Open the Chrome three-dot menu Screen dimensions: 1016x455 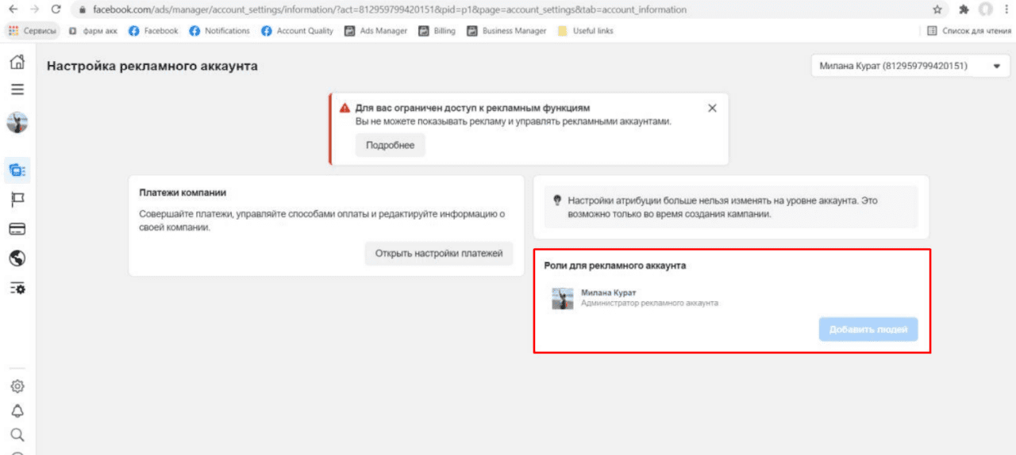coord(1006,10)
